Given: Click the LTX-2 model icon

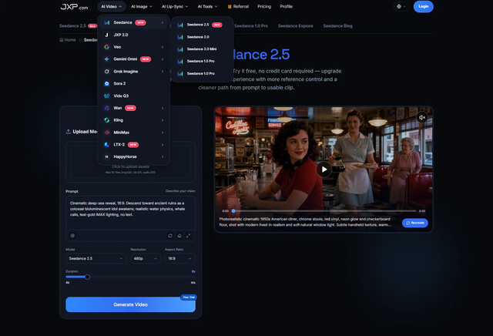Looking at the screenshot, I should [107, 145].
